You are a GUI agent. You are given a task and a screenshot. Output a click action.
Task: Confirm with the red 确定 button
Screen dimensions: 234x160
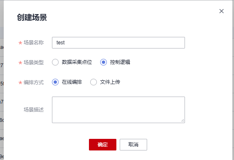[x=103, y=145]
